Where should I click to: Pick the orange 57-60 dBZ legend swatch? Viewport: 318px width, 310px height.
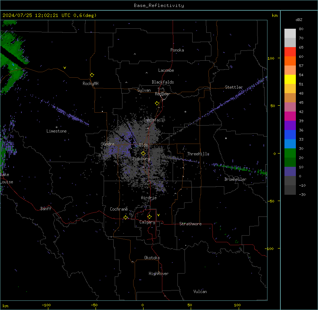[290, 61]
